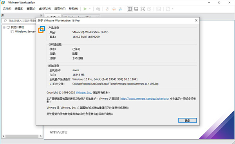Click the library horizontal scrollbar thumb
Viewport: 235px width, 144px height.
22,136
